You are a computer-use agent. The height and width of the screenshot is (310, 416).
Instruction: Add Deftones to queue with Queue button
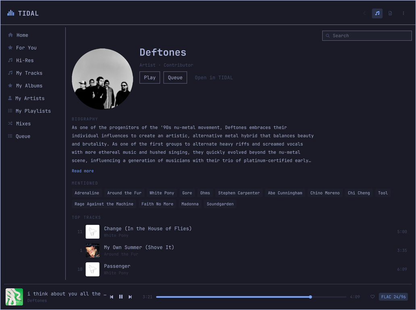click(175, 77)
